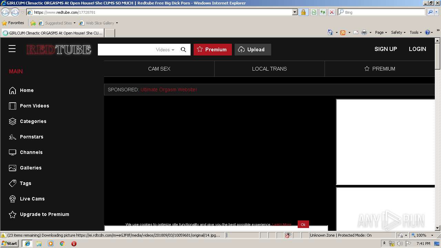Switch to the CAM SEX tab
Viewport: 441px width, 248px height.
159,69
